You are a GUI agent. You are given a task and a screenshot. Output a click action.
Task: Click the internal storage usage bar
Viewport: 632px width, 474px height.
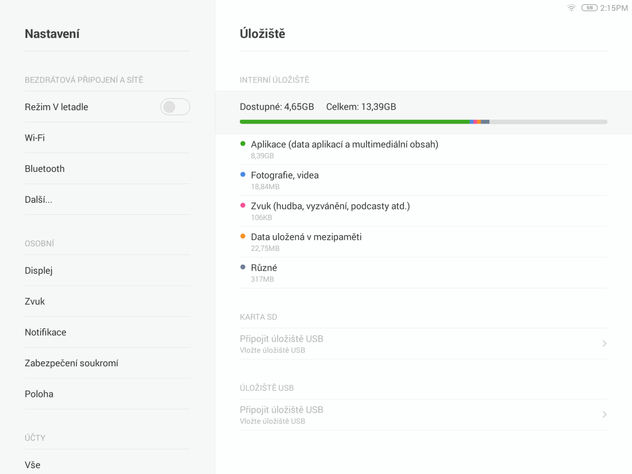tap(423, 121)
